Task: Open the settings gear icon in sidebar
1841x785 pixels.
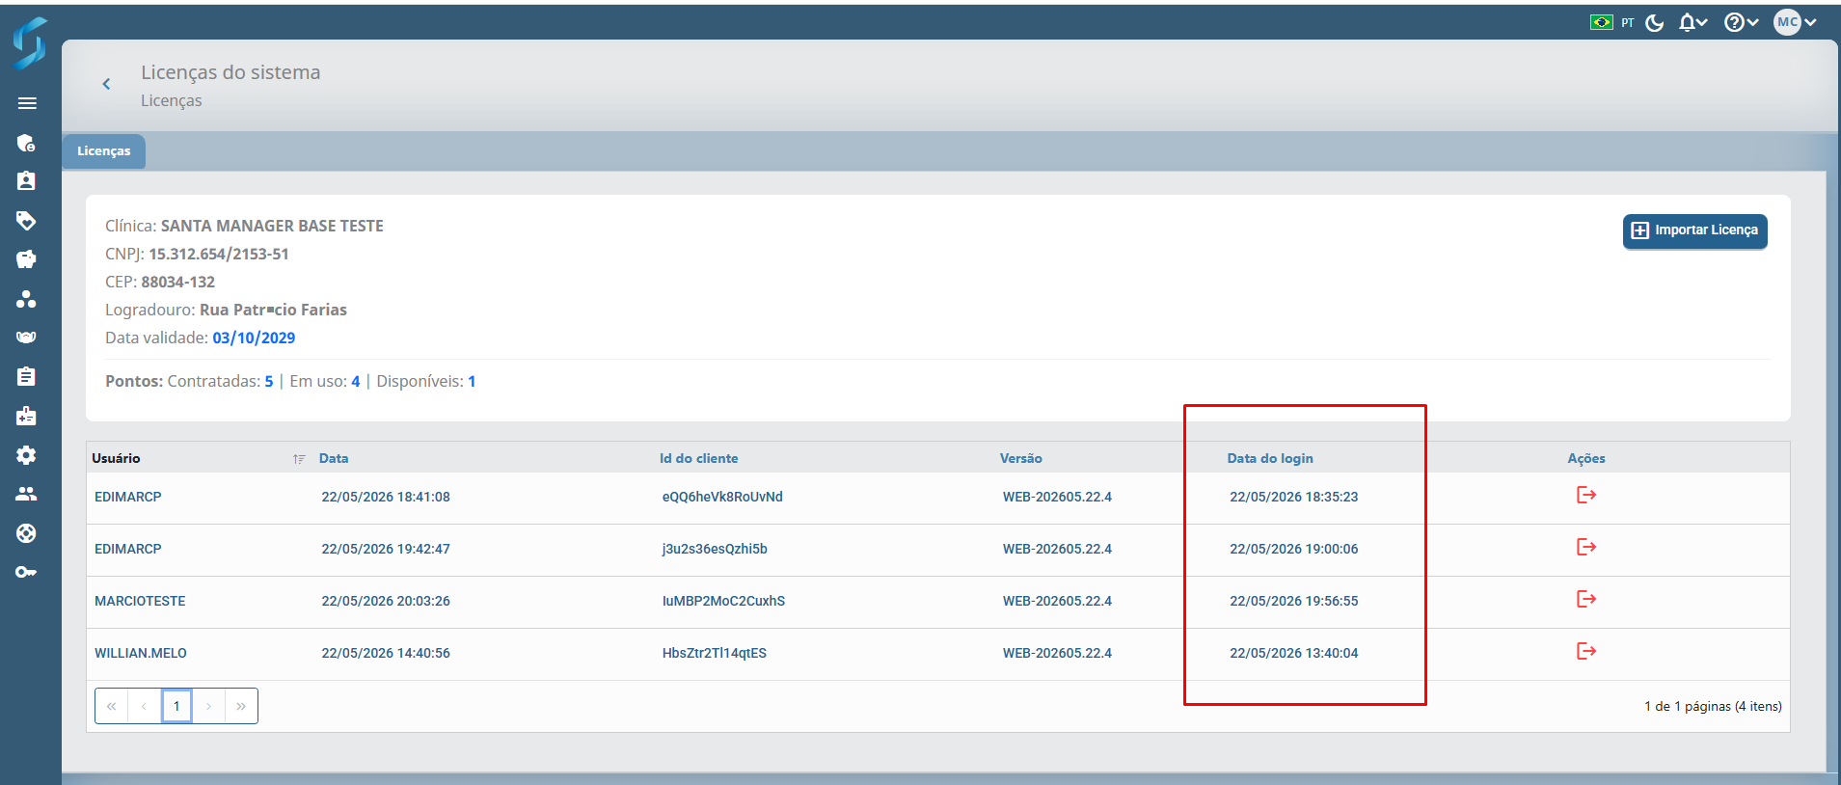Action: [x=26, y=455]
